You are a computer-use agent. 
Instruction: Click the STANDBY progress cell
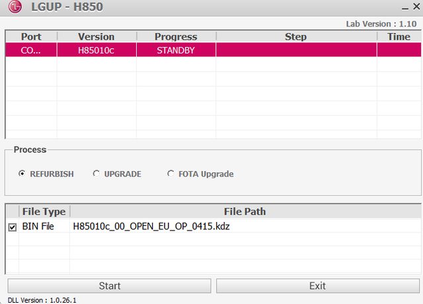click(176, 50)
